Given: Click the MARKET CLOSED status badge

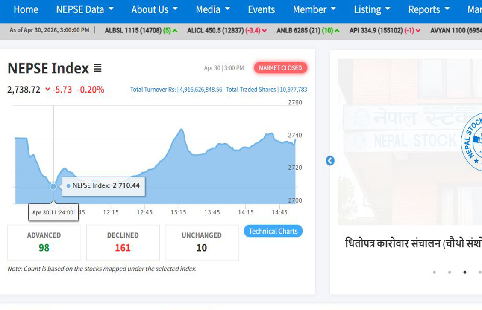Looking at the screenshot, I should point(280,68).
